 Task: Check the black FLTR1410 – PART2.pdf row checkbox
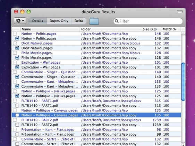tap(17, 125)
